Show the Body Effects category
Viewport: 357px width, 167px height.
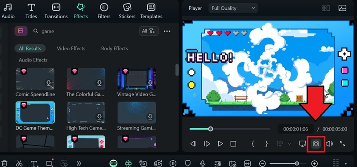tap(115, 49)
